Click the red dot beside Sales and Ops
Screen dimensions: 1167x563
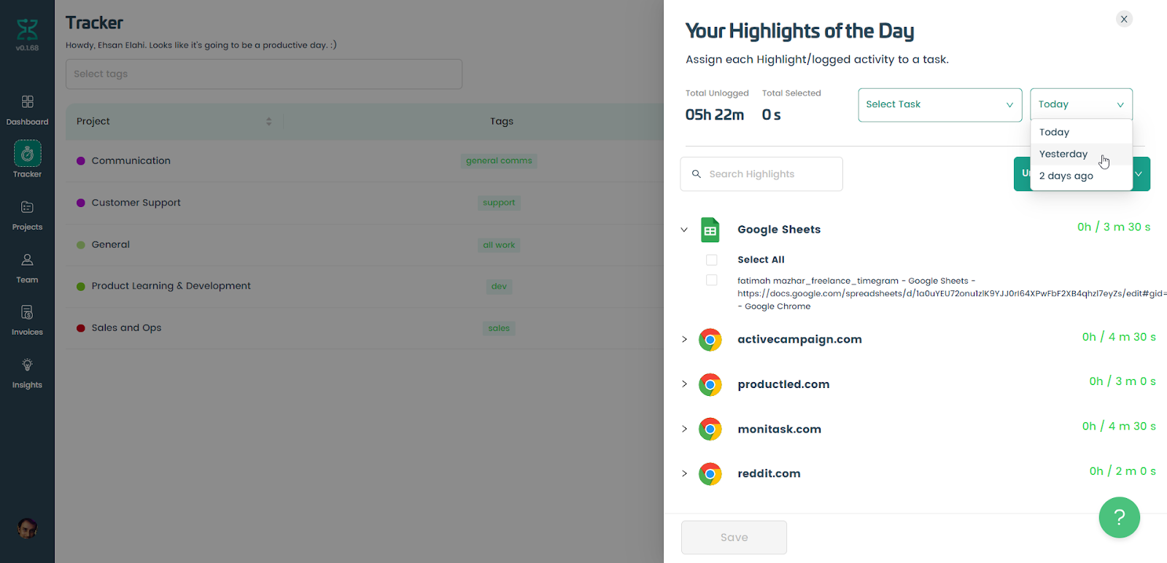[81, 328]
